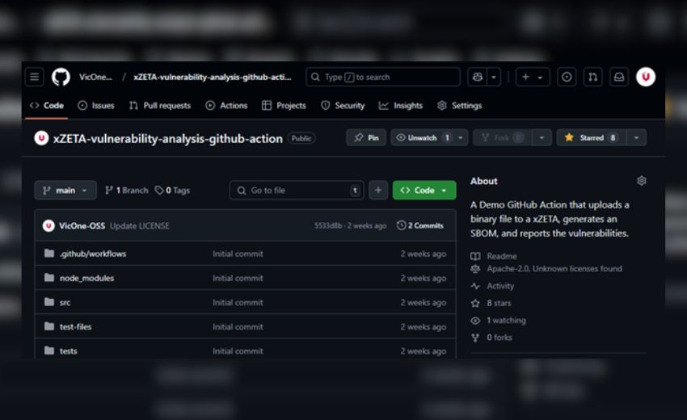Open the green Code dropdown button

point(424,190)
